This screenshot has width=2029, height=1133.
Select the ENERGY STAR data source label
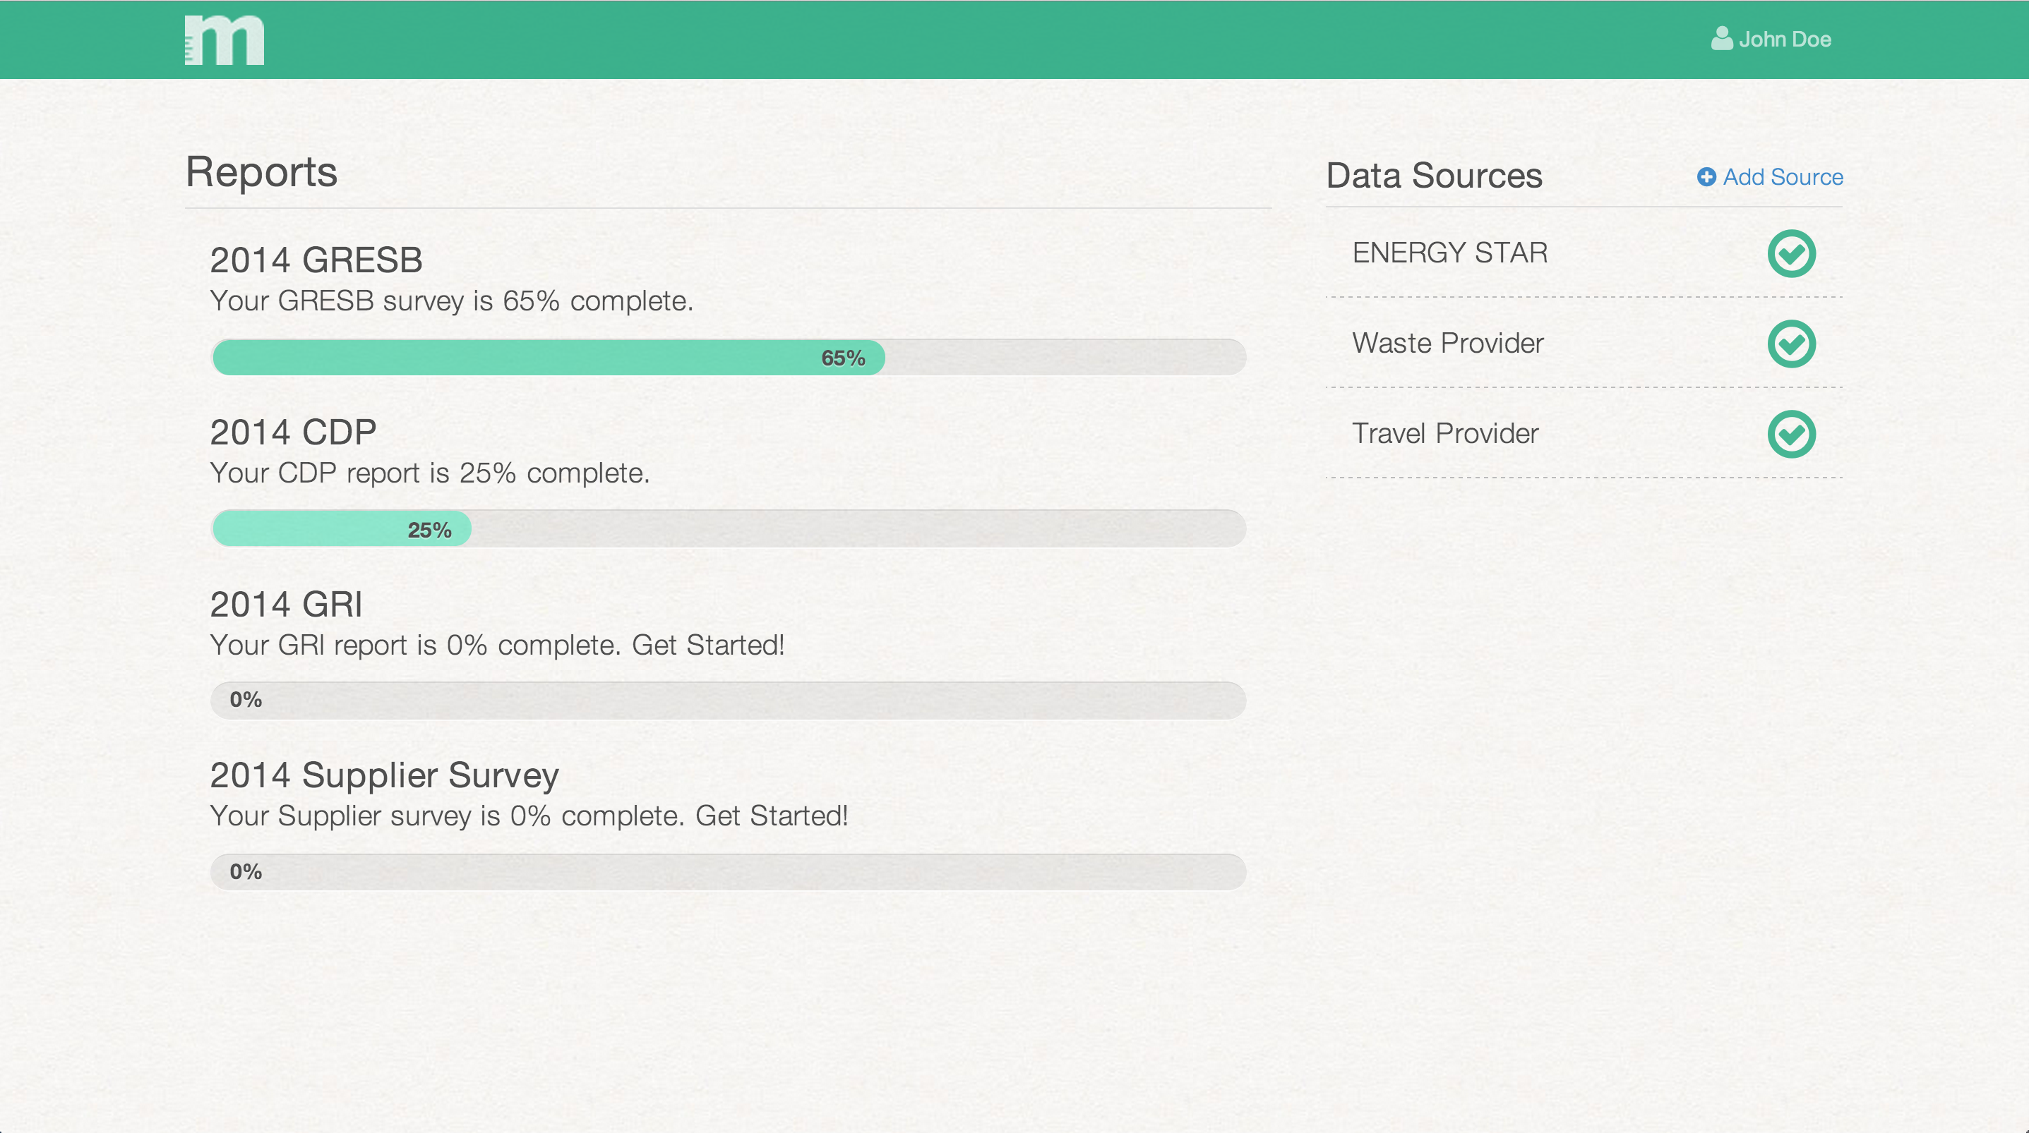pyautogui.click(x=1450, y=253)
